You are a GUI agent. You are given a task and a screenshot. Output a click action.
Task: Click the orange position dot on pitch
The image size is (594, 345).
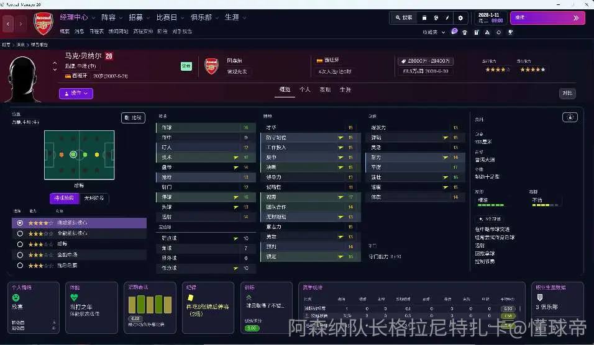click(62, 155)
